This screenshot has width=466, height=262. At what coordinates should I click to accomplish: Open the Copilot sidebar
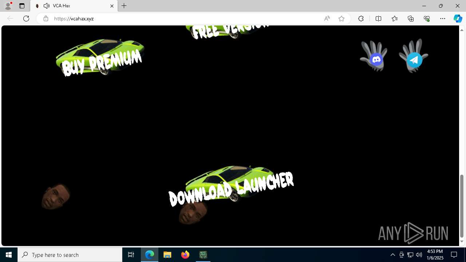[458, 19]
